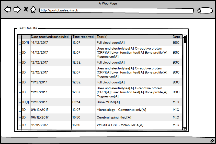This screenshot has width=216, height=144.
Task: Go to the home page icon
Action: pos(33,10)
